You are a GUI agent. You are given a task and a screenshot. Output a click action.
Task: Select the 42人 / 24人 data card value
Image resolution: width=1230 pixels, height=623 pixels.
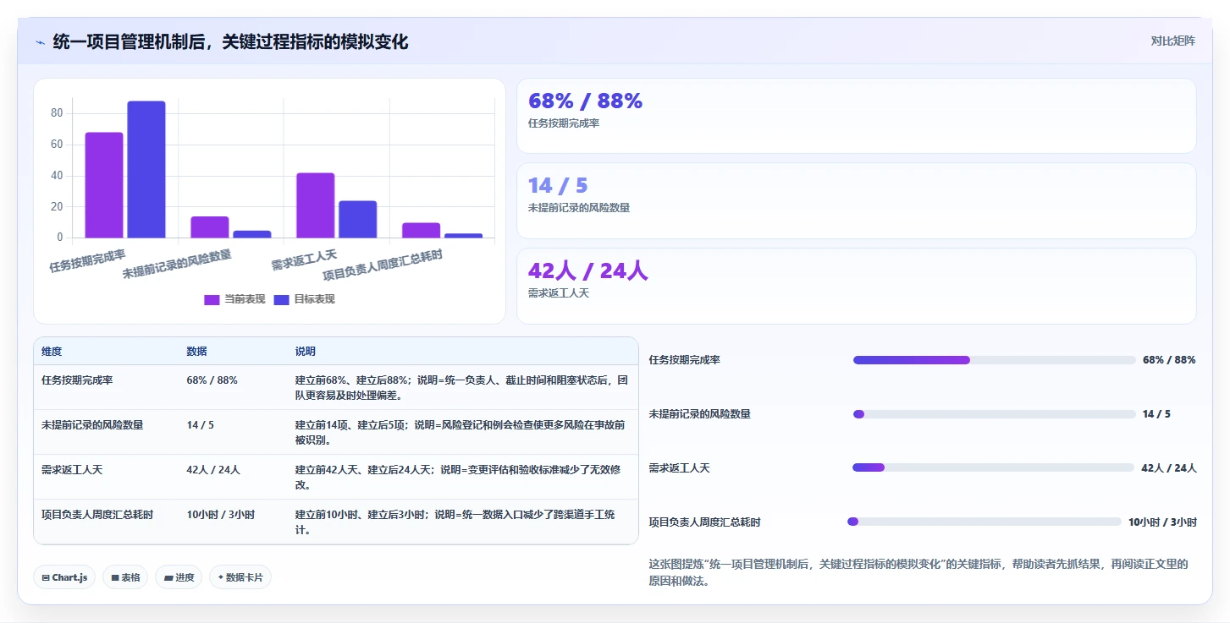588,271
